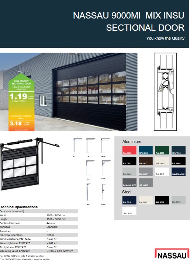
Task: Click the Technical specifications heading
Action: [x=19, y=207]
